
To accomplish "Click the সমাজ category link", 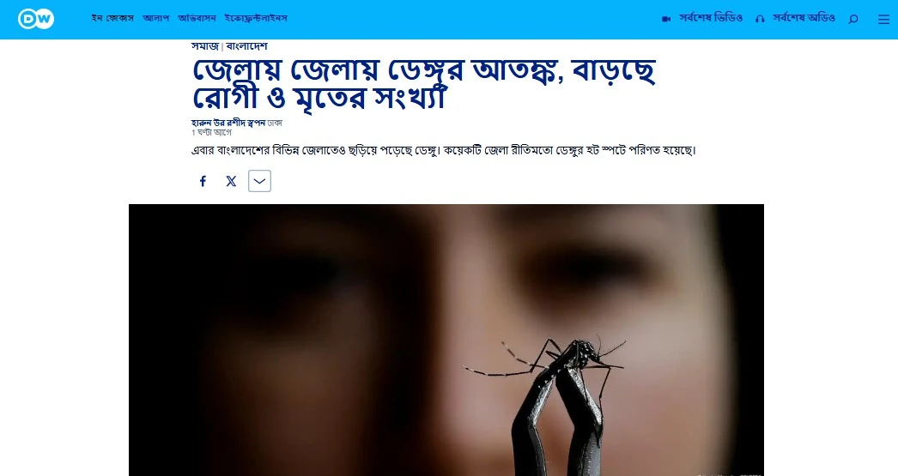I will 205,45.
